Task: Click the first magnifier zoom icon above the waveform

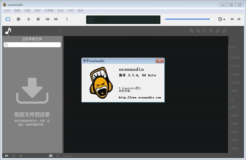Action: (191, 31)
